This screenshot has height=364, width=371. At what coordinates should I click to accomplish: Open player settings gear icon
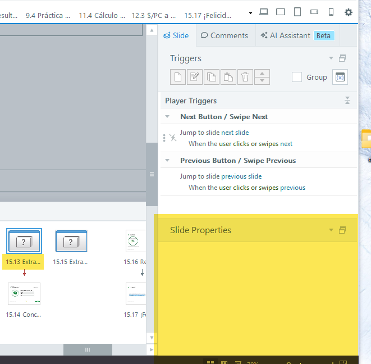tap(349, 12)
